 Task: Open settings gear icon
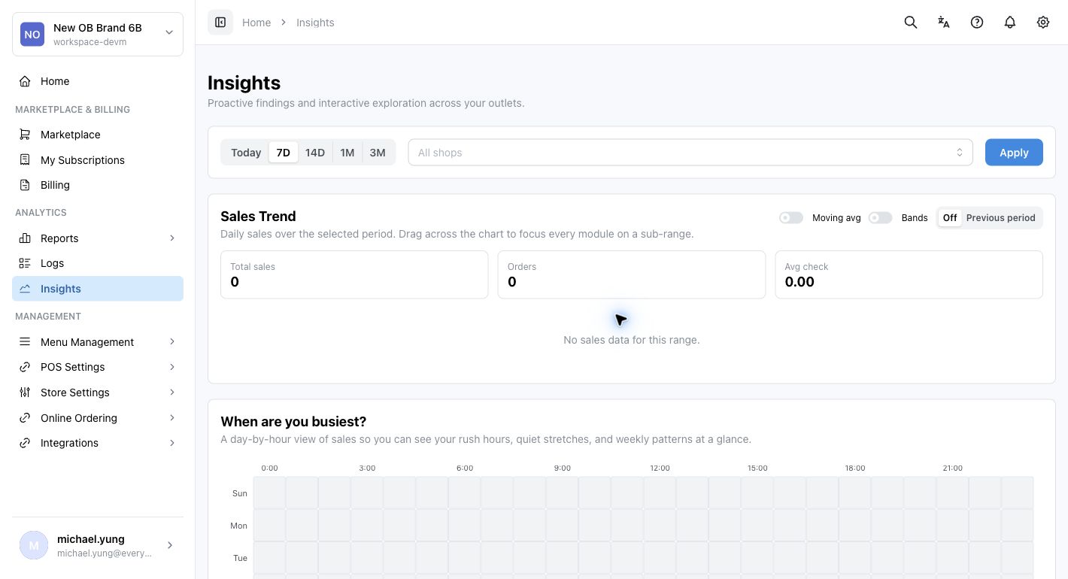tap(1043, 23)
